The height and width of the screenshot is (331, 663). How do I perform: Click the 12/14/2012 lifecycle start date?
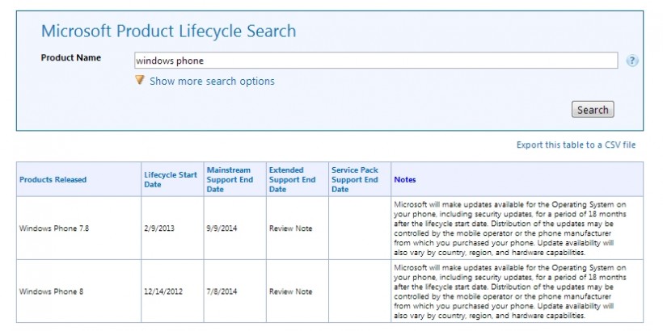pyautogui.click(x=163, y=291)
